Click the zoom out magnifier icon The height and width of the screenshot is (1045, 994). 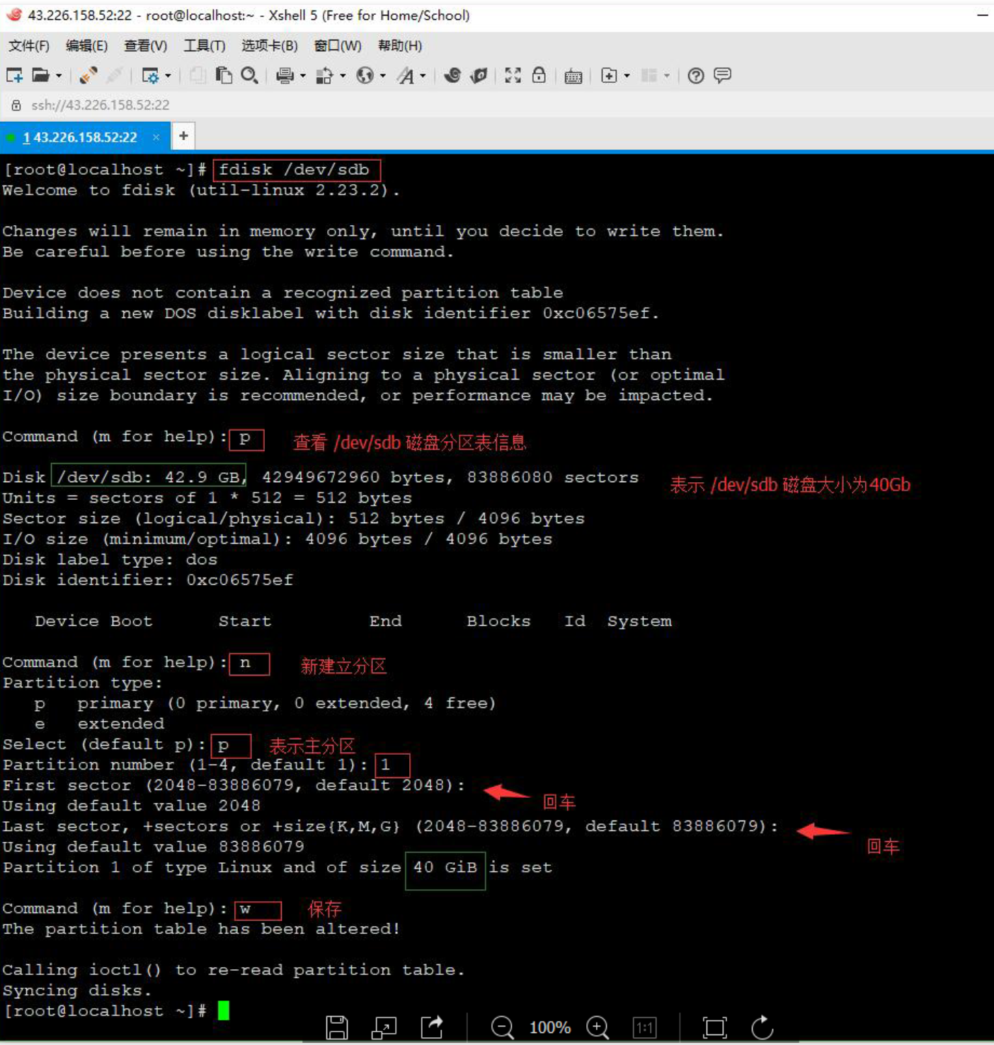pyautogui.click(x=502, y=1027)
